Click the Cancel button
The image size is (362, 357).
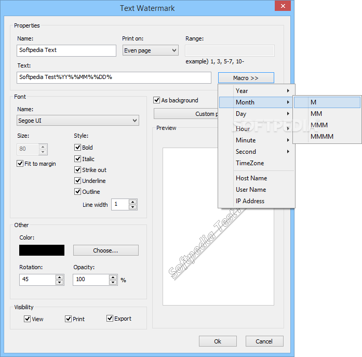pyautogui.click(x=264, y=341)
